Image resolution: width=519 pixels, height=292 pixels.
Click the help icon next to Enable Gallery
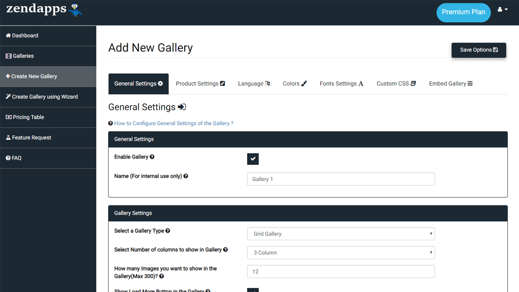click(152, 157)
